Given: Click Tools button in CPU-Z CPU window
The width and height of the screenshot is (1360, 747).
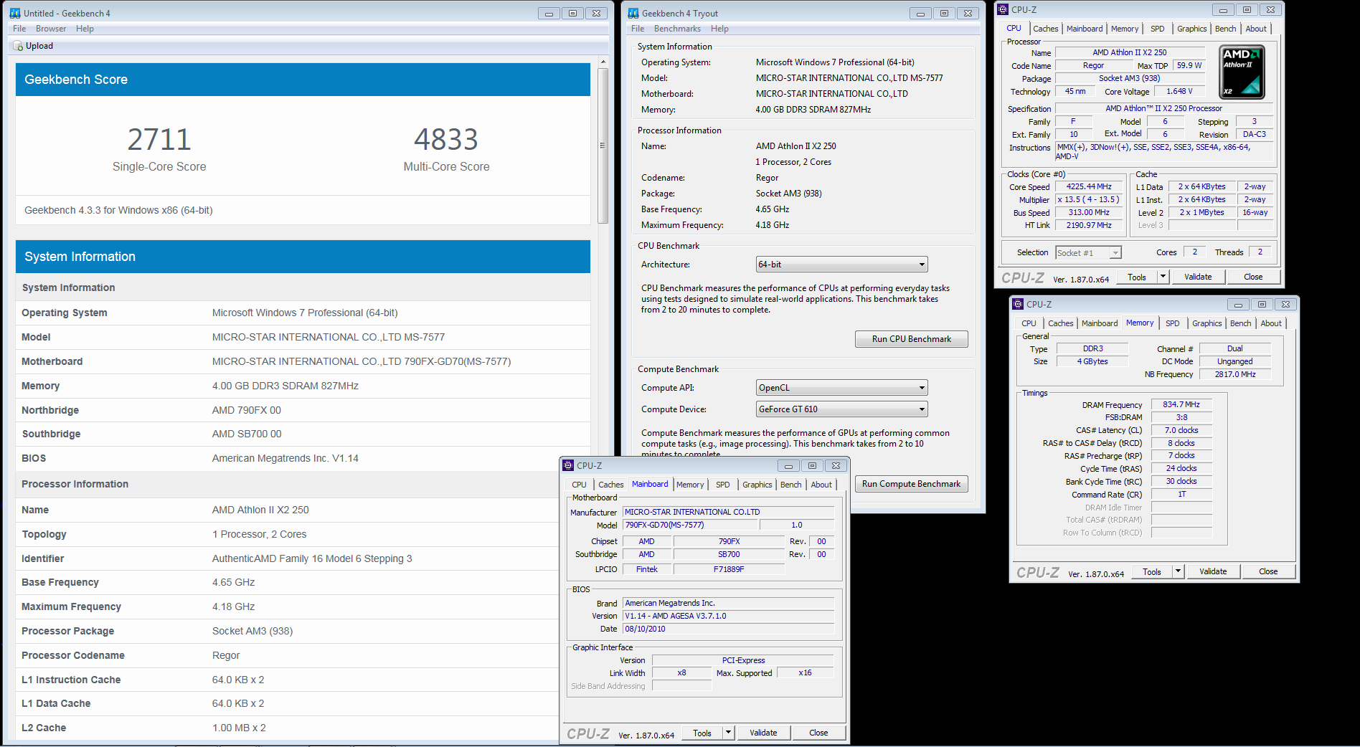Looking at the screenshot, I should [1137, 277].
